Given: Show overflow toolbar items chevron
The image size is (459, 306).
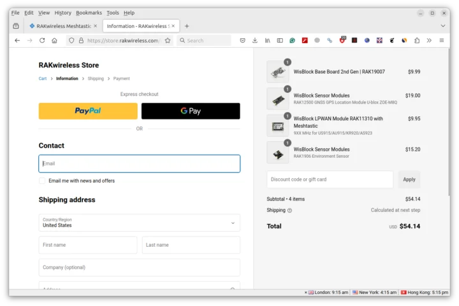Looking at the screenshot, I should [429, 40].
